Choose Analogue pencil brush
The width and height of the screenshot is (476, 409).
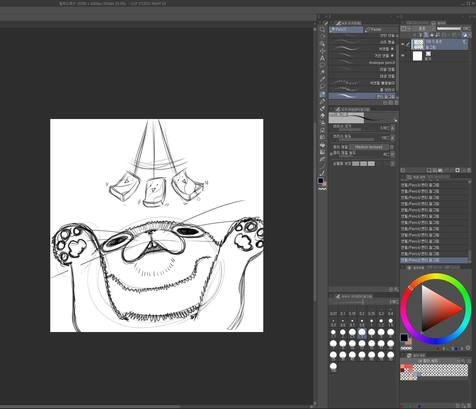tap(362, 62)
